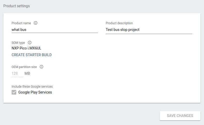This screenshot has height=125, width=204.
Task: Click the 'SOM type' label text
Action: click(x=18, y=43)
